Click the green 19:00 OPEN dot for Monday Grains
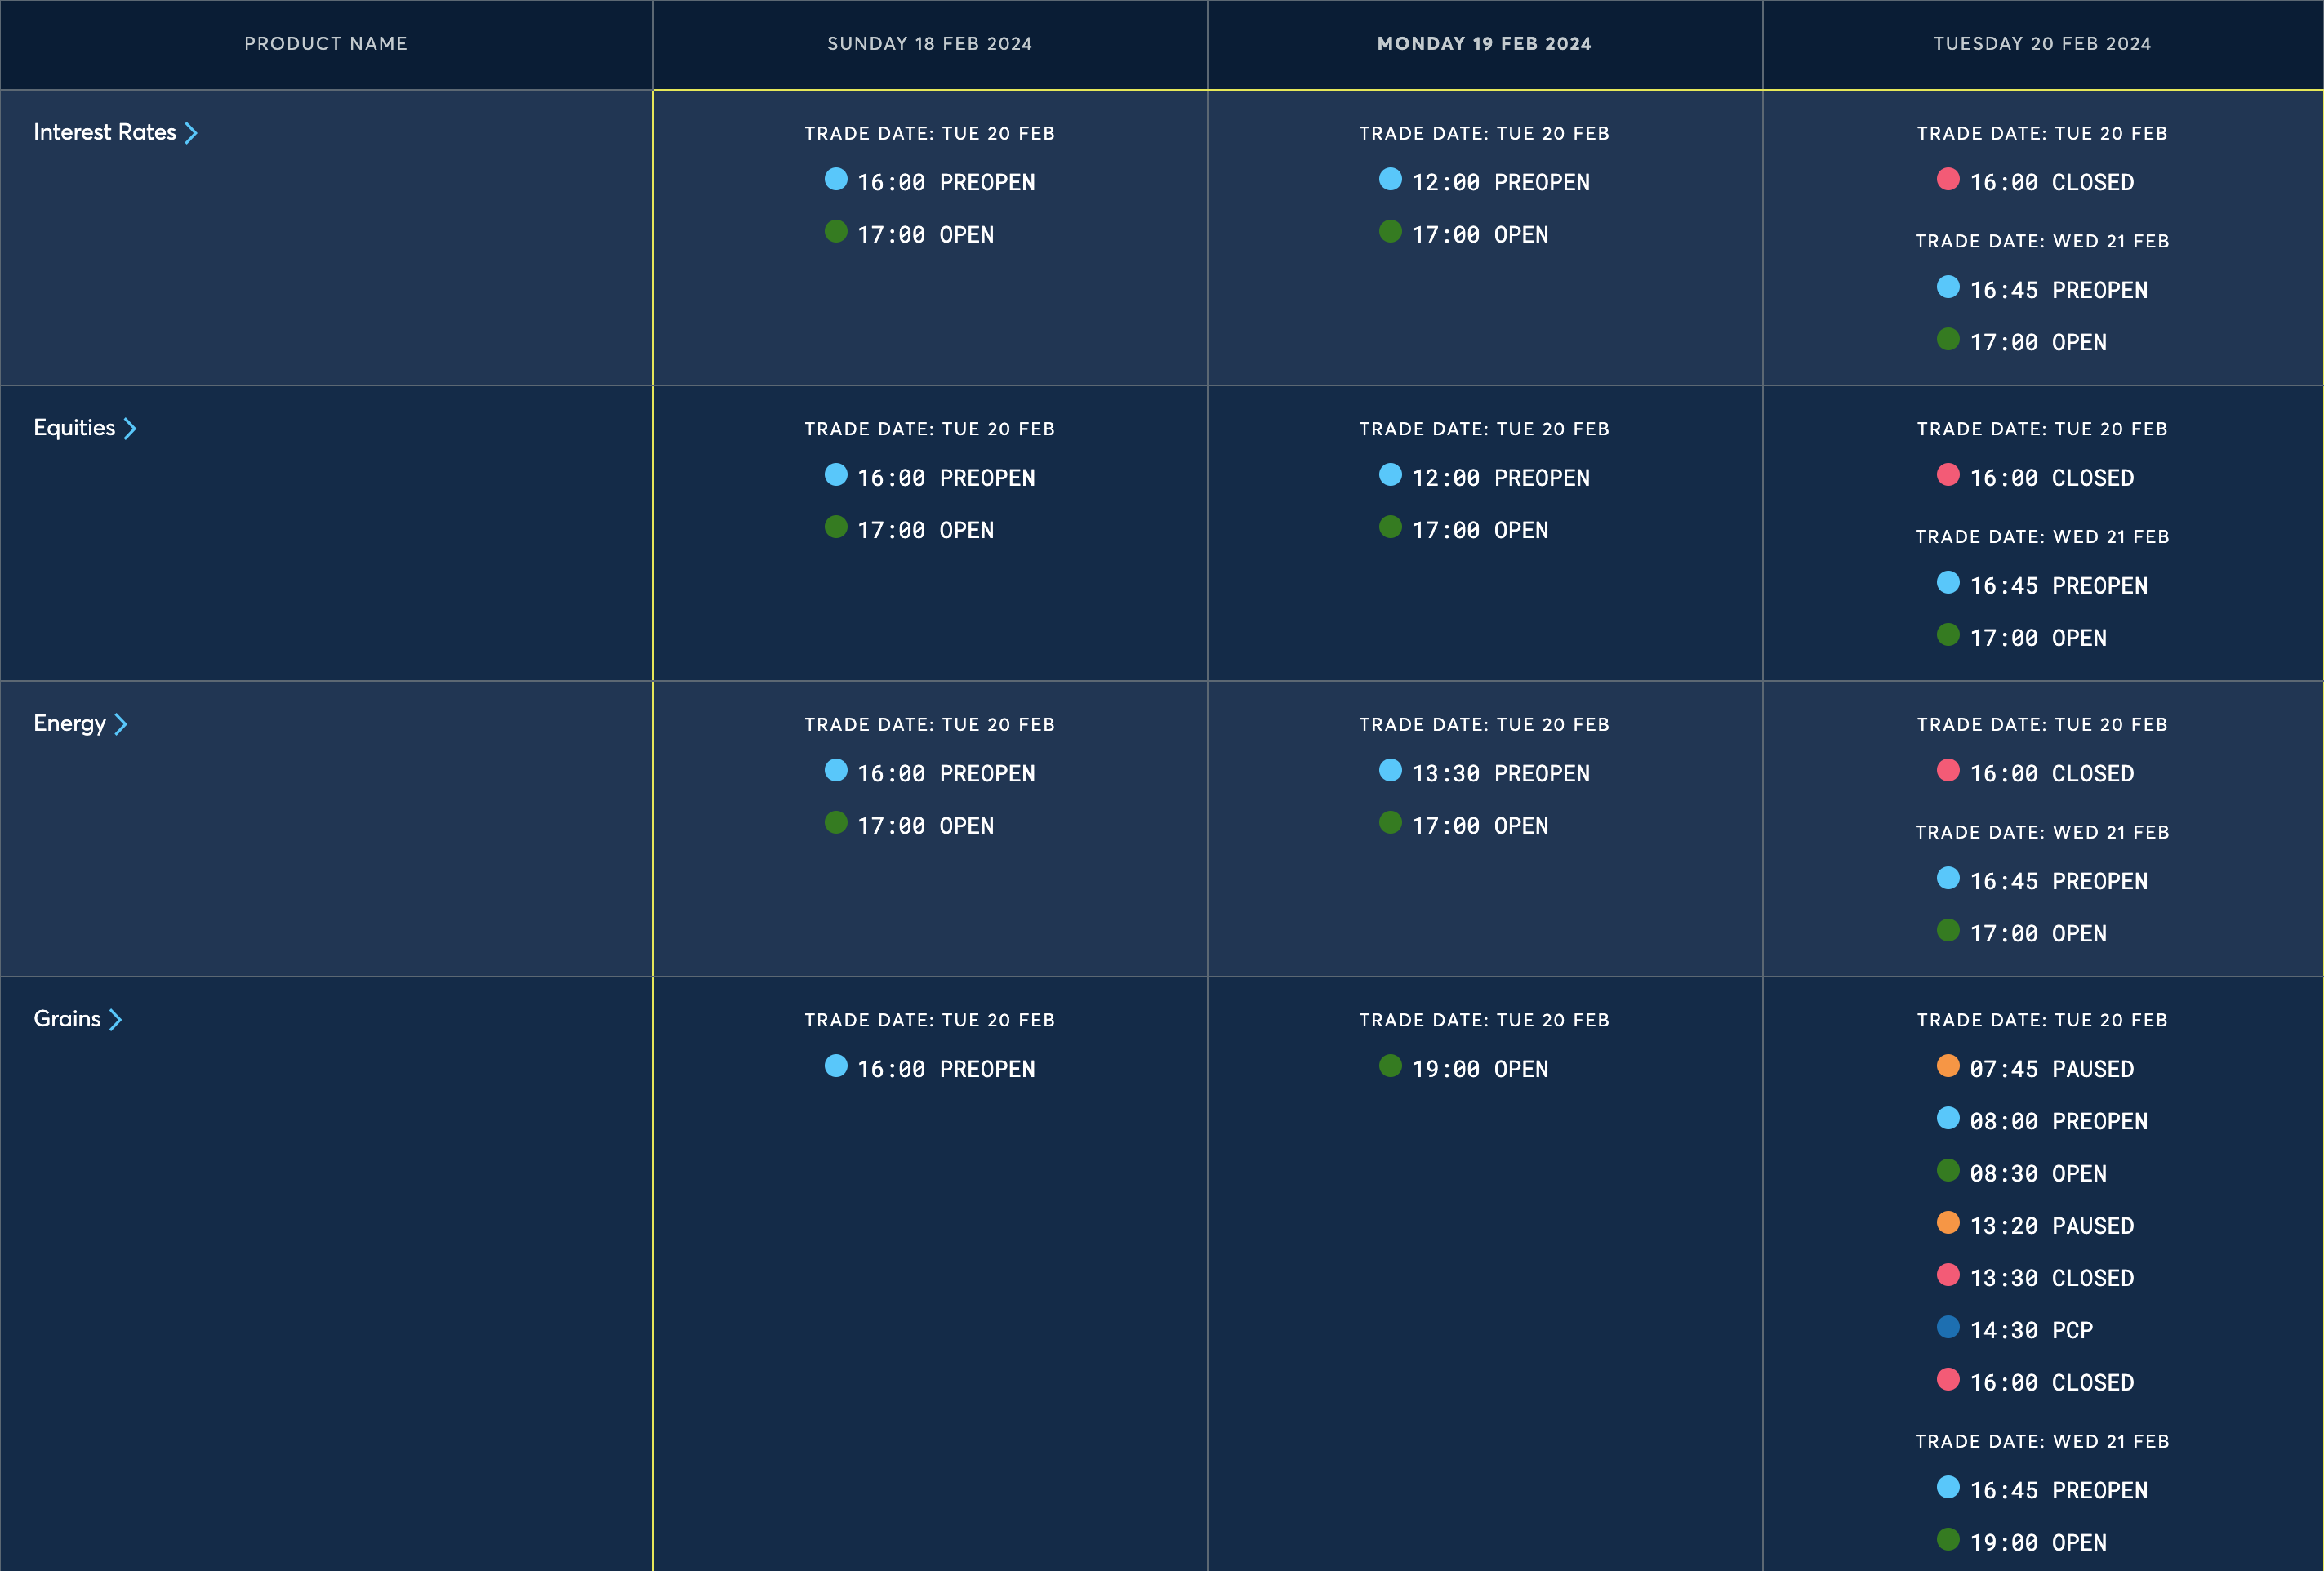The height and width of the screenshot is (1571, 2324). point(1390,1067)
